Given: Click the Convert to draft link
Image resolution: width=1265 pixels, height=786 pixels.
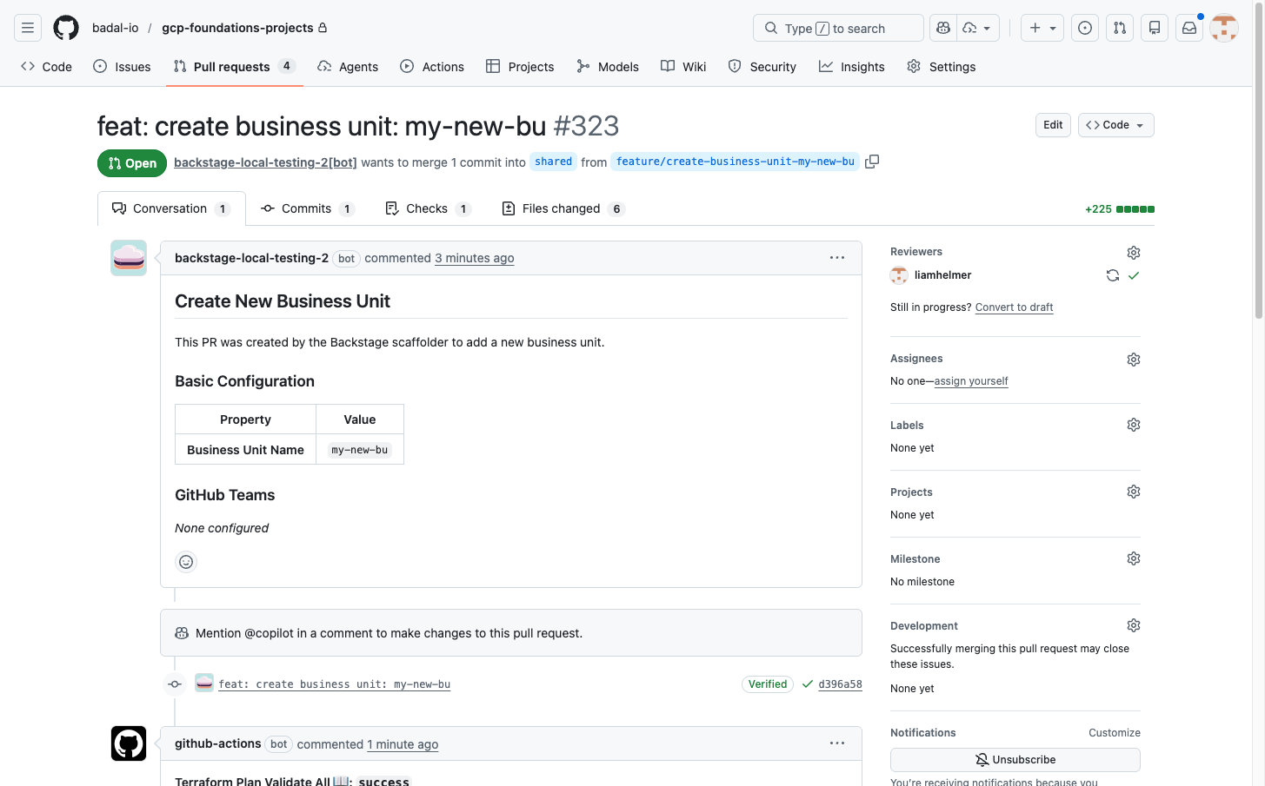Looking at the screenshot, I should (x=1015, y=307).
